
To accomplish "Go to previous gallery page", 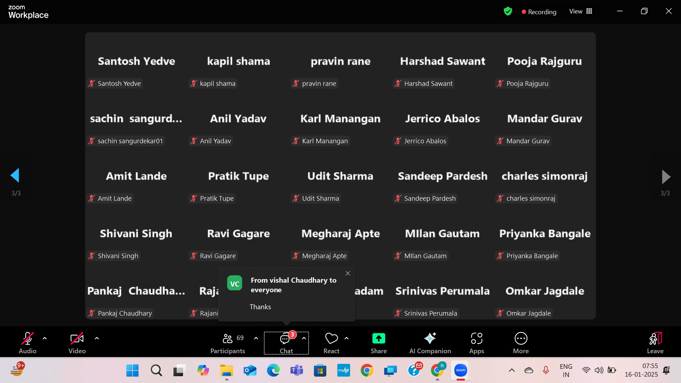I will 15,176.
